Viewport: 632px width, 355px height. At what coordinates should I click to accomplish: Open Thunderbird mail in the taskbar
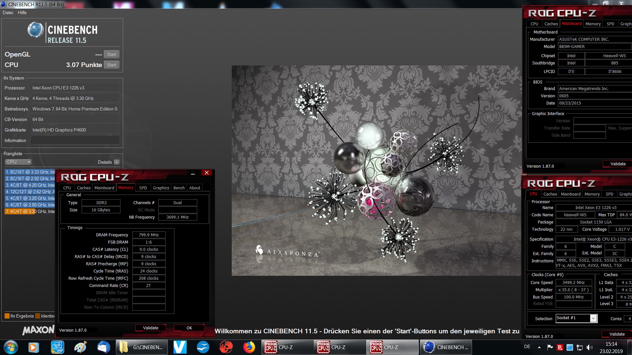tap(103, 347)
